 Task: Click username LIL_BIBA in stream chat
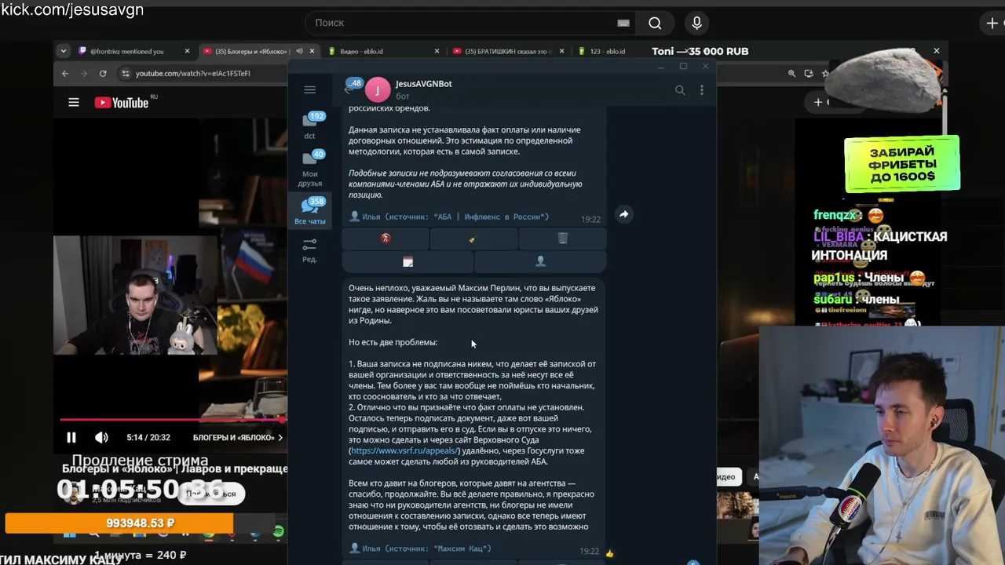[x=839, y=236]
